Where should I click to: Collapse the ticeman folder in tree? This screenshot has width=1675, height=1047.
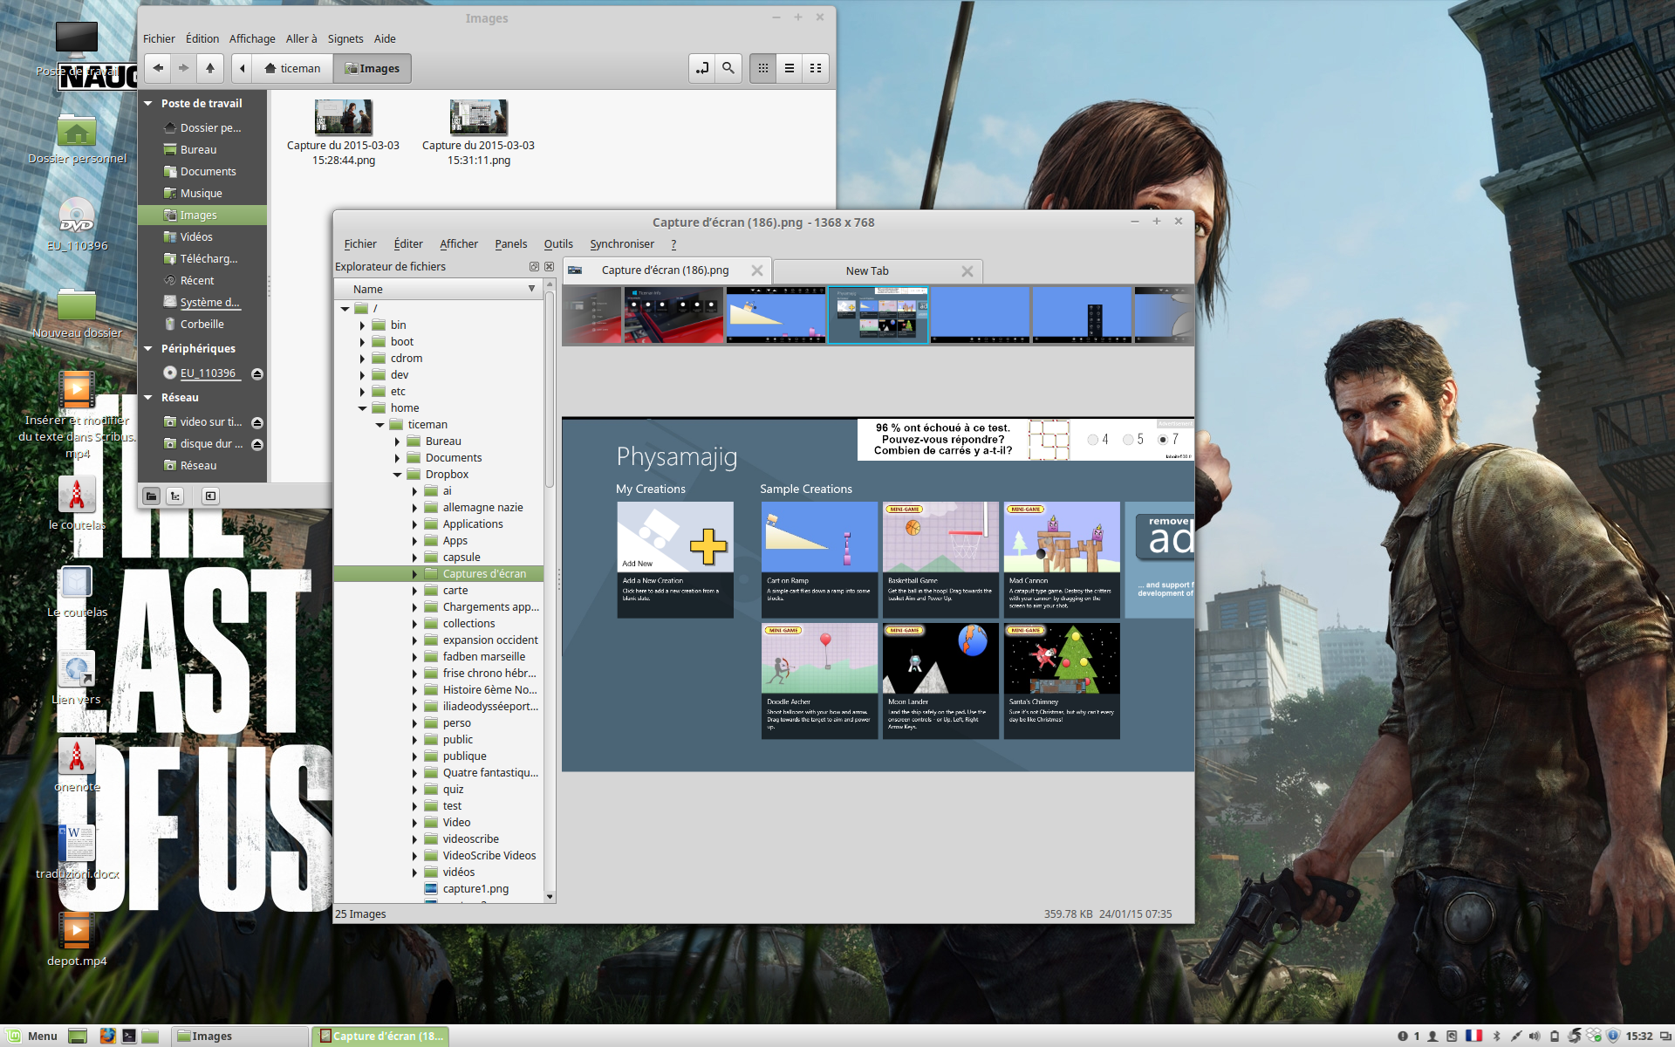tap(379, 425)
